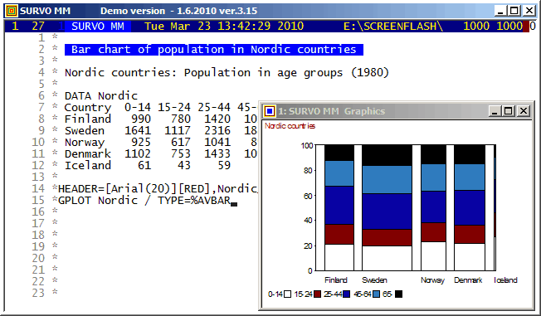Click the 'Denmark' row label in data table
This screenshot has width=541, height=316.
point(88,153)
